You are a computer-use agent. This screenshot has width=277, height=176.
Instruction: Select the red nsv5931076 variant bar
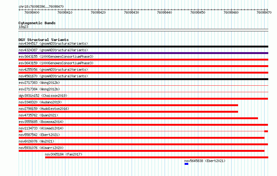[x=141, y=151]
